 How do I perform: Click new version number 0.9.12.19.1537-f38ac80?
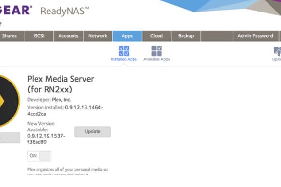coord(46,139)
